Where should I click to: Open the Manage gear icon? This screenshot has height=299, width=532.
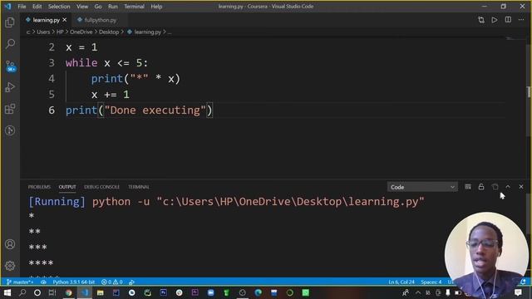10,266
